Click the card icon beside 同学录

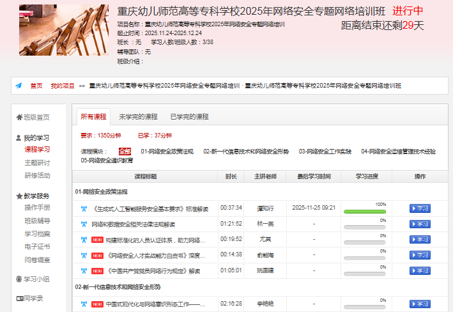click(19, 298)
